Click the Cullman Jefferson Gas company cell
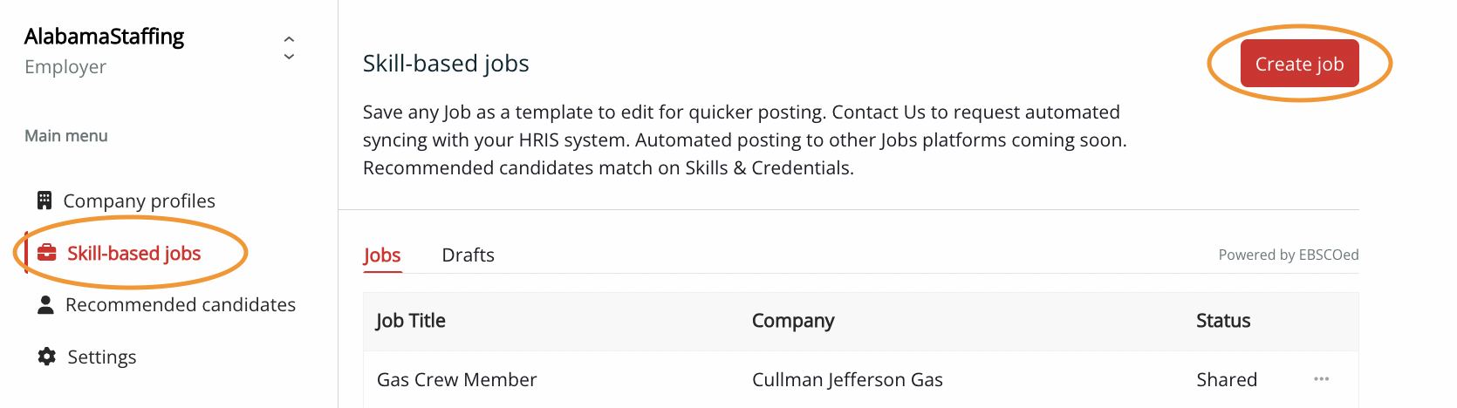 (x=847, y=380)
